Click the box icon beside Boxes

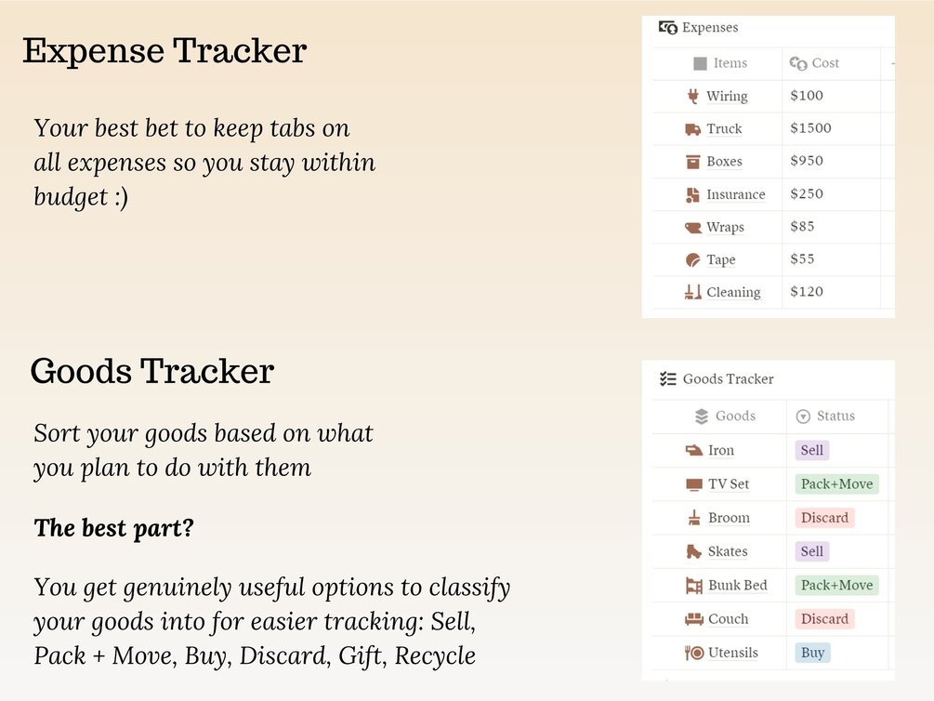coord(692,162)
